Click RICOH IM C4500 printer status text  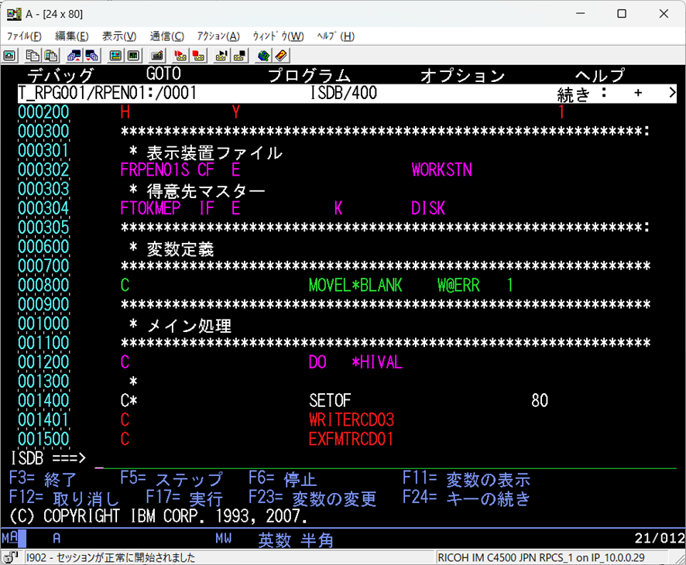click(540, 557)
